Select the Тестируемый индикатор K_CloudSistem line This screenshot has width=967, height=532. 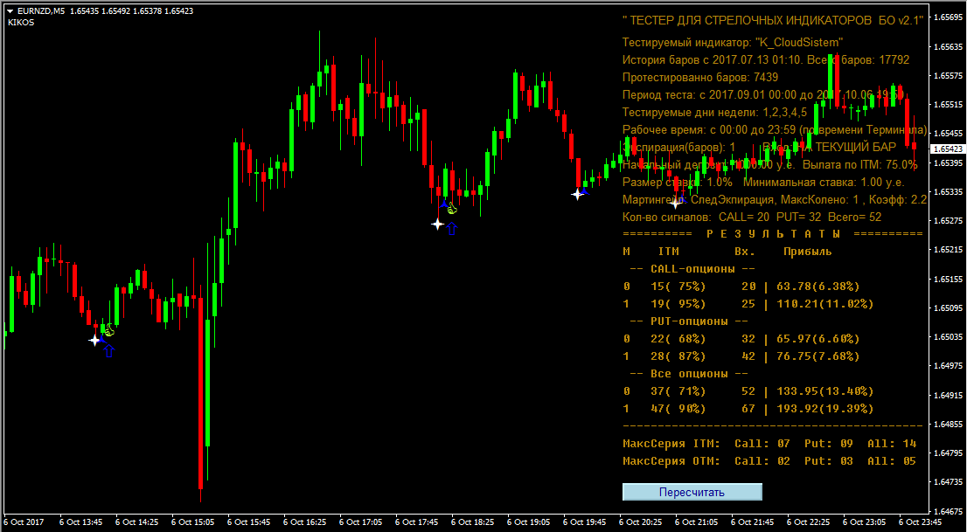click(x=733, y=42)
